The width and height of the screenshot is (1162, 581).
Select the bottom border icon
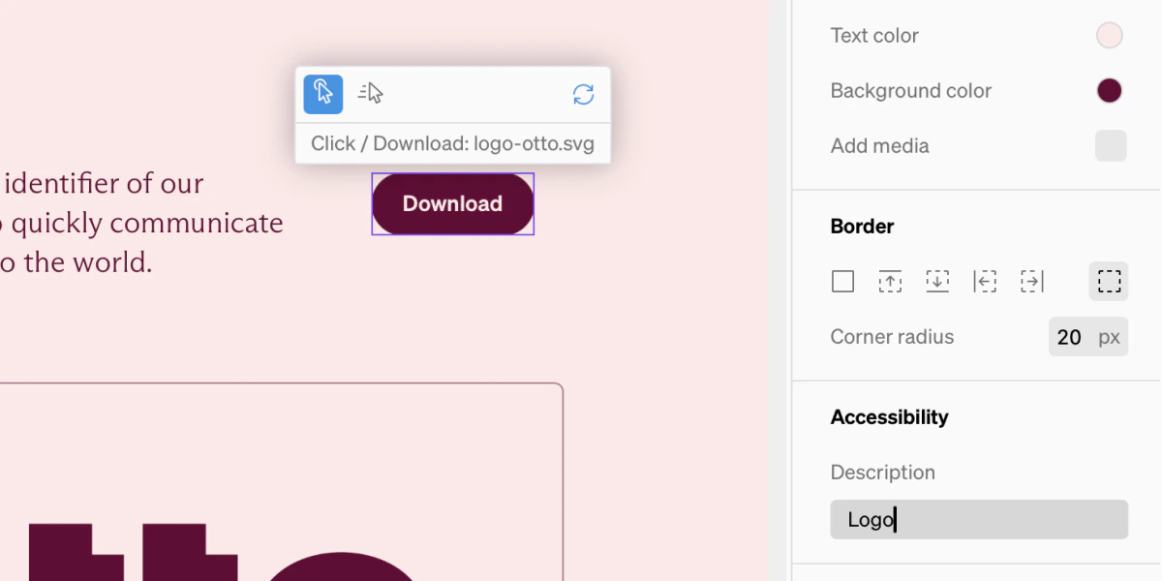(x=937, y=281)
